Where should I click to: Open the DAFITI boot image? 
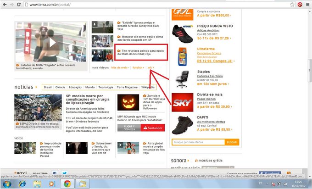(182, 125)
